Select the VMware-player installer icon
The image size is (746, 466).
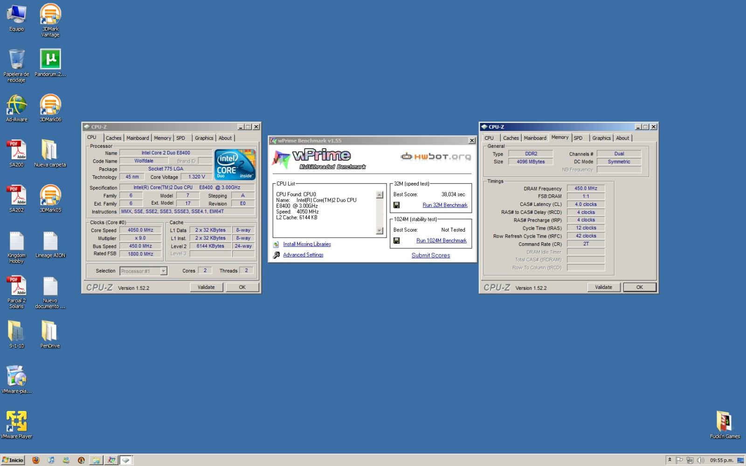pyautogui.click(x=16, y=379)
